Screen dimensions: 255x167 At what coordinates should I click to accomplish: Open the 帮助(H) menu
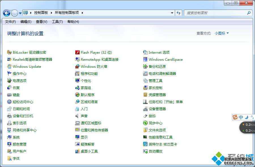(73, 22)
